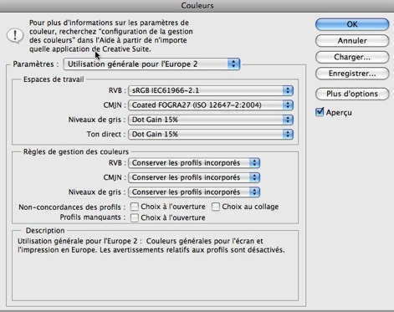Screen dimensions: 394x312
Task: Click the Profils manquants label
Action: pyautogui.click(x=93, y=217)
